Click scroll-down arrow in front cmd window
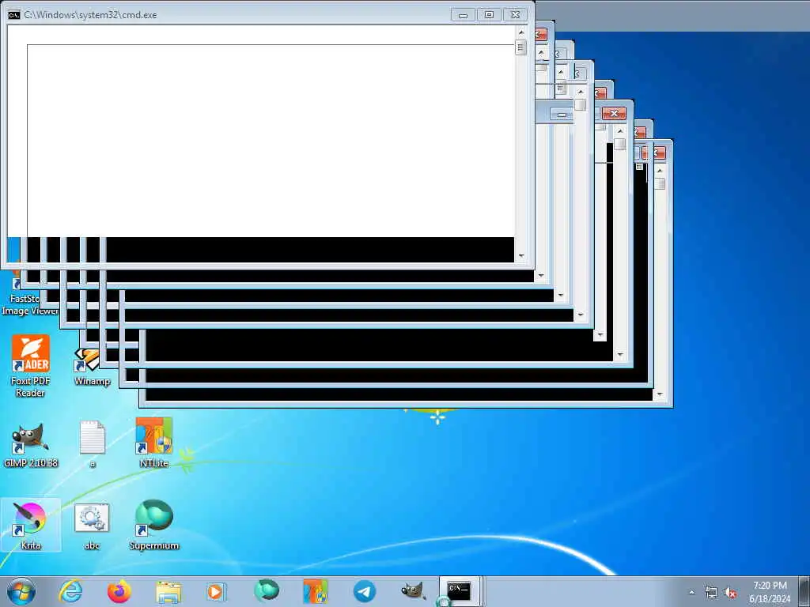The width and height of the screenshot is (810, 607). click(x=520, y=255)
